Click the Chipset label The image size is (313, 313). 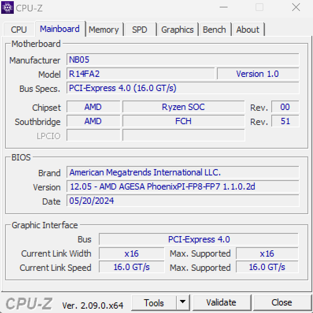tap(46, 108)
